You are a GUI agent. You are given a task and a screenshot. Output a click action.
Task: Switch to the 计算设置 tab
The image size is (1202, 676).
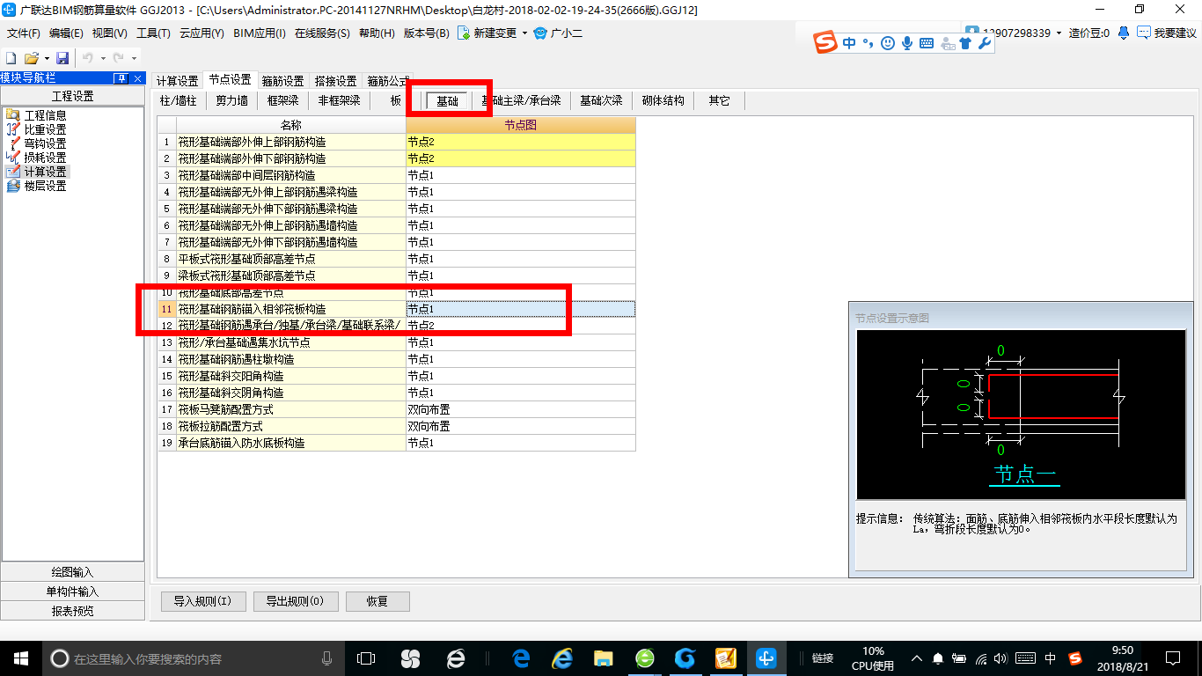tap(177, 81)
